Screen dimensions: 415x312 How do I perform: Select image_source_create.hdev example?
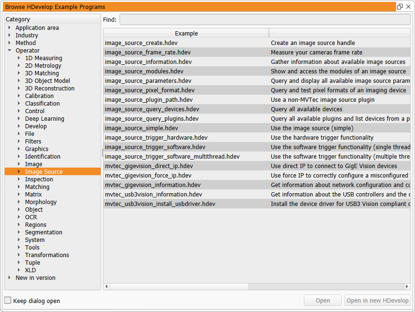point(141,43)
